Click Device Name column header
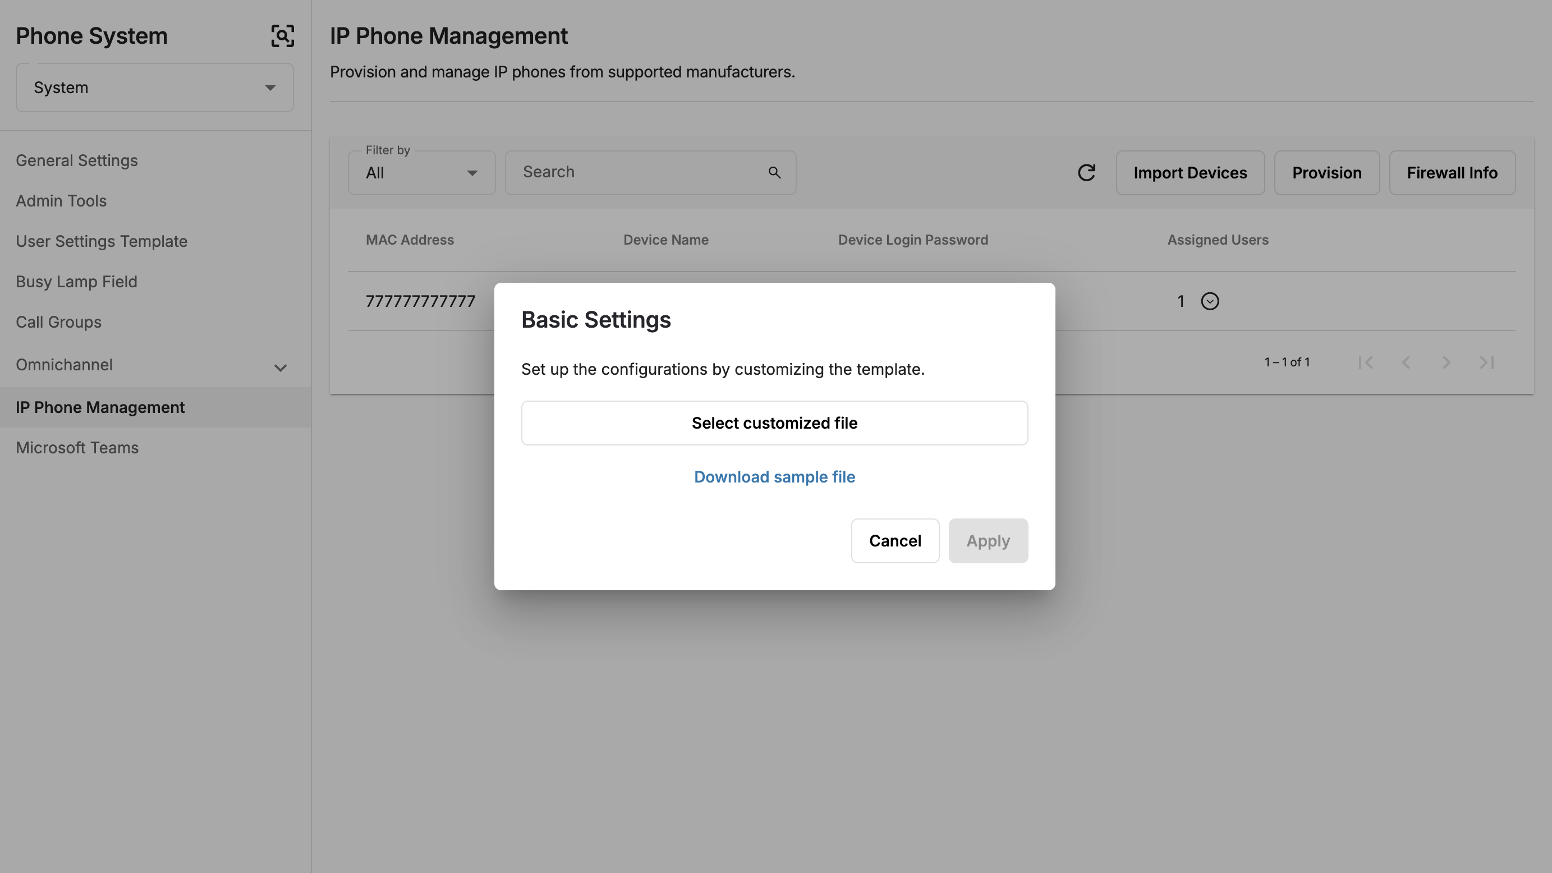The height and width of the screenshot is (873, 1552). coord(666,240)
